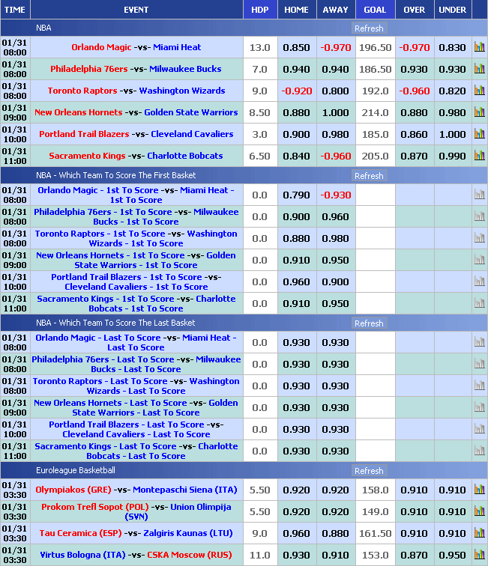
Task: Choose over odds 0.870 for Virtus Bologna match
Action: tap(414, 555)
